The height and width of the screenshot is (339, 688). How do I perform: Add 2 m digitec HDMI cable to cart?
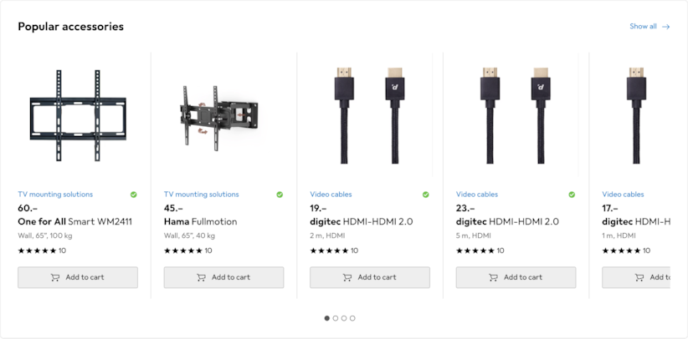tap(370, 277)
